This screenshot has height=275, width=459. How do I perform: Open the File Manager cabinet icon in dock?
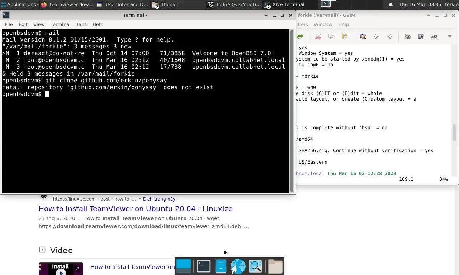pyautogui.click(x=221, y=266)
